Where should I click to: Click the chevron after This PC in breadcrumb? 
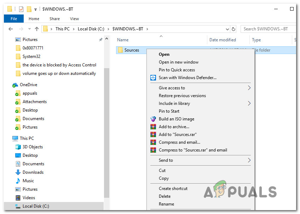pos(74,29)
